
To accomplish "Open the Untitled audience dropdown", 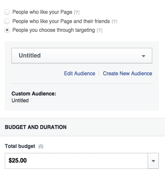I will [82, 56].
